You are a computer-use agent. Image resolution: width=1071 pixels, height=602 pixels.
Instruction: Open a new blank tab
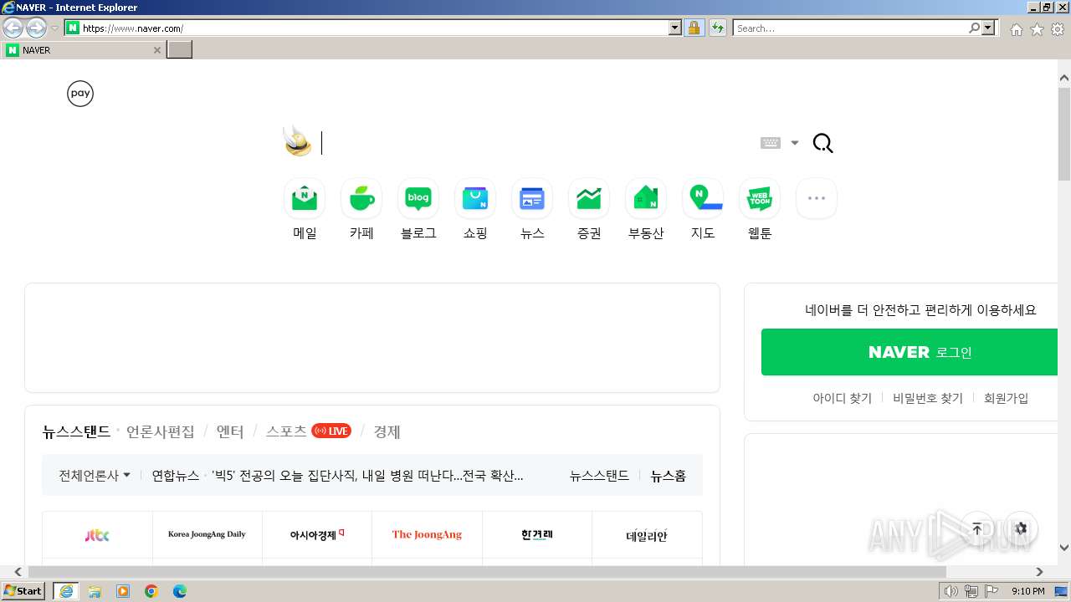(x=180, y=50)
